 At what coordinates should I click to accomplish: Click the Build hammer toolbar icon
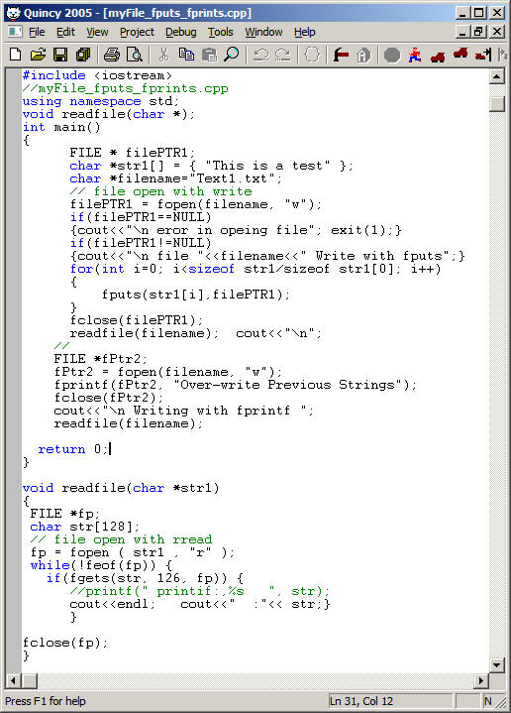[341, 55]
